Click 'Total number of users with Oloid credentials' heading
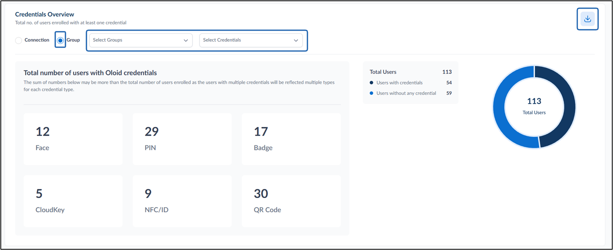 coord(90,73)
